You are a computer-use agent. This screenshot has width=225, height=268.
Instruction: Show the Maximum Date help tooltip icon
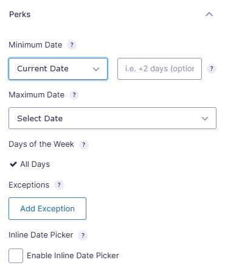(x=74, y=95)
